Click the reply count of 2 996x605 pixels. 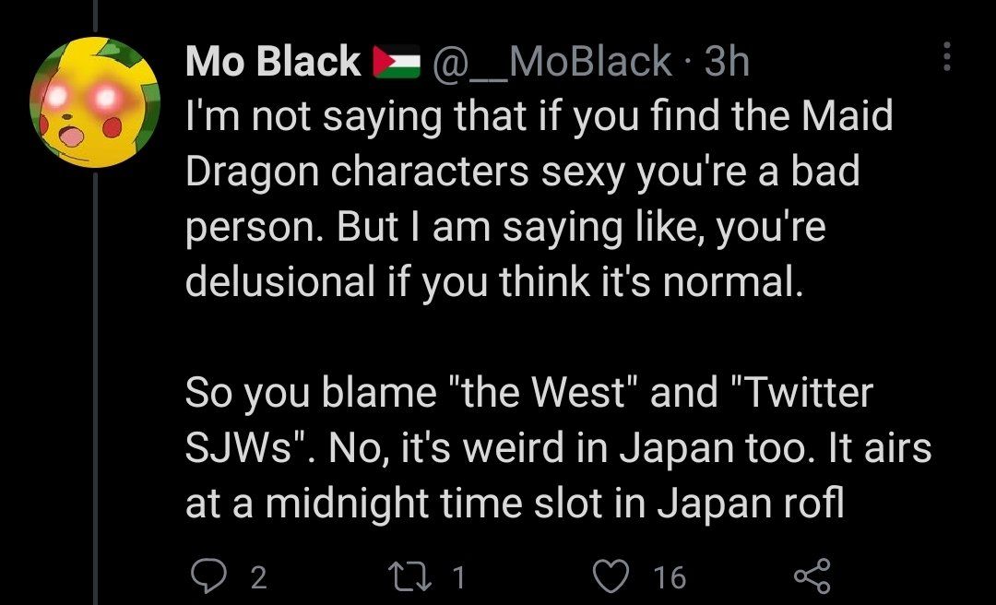(x=258, y=578)
